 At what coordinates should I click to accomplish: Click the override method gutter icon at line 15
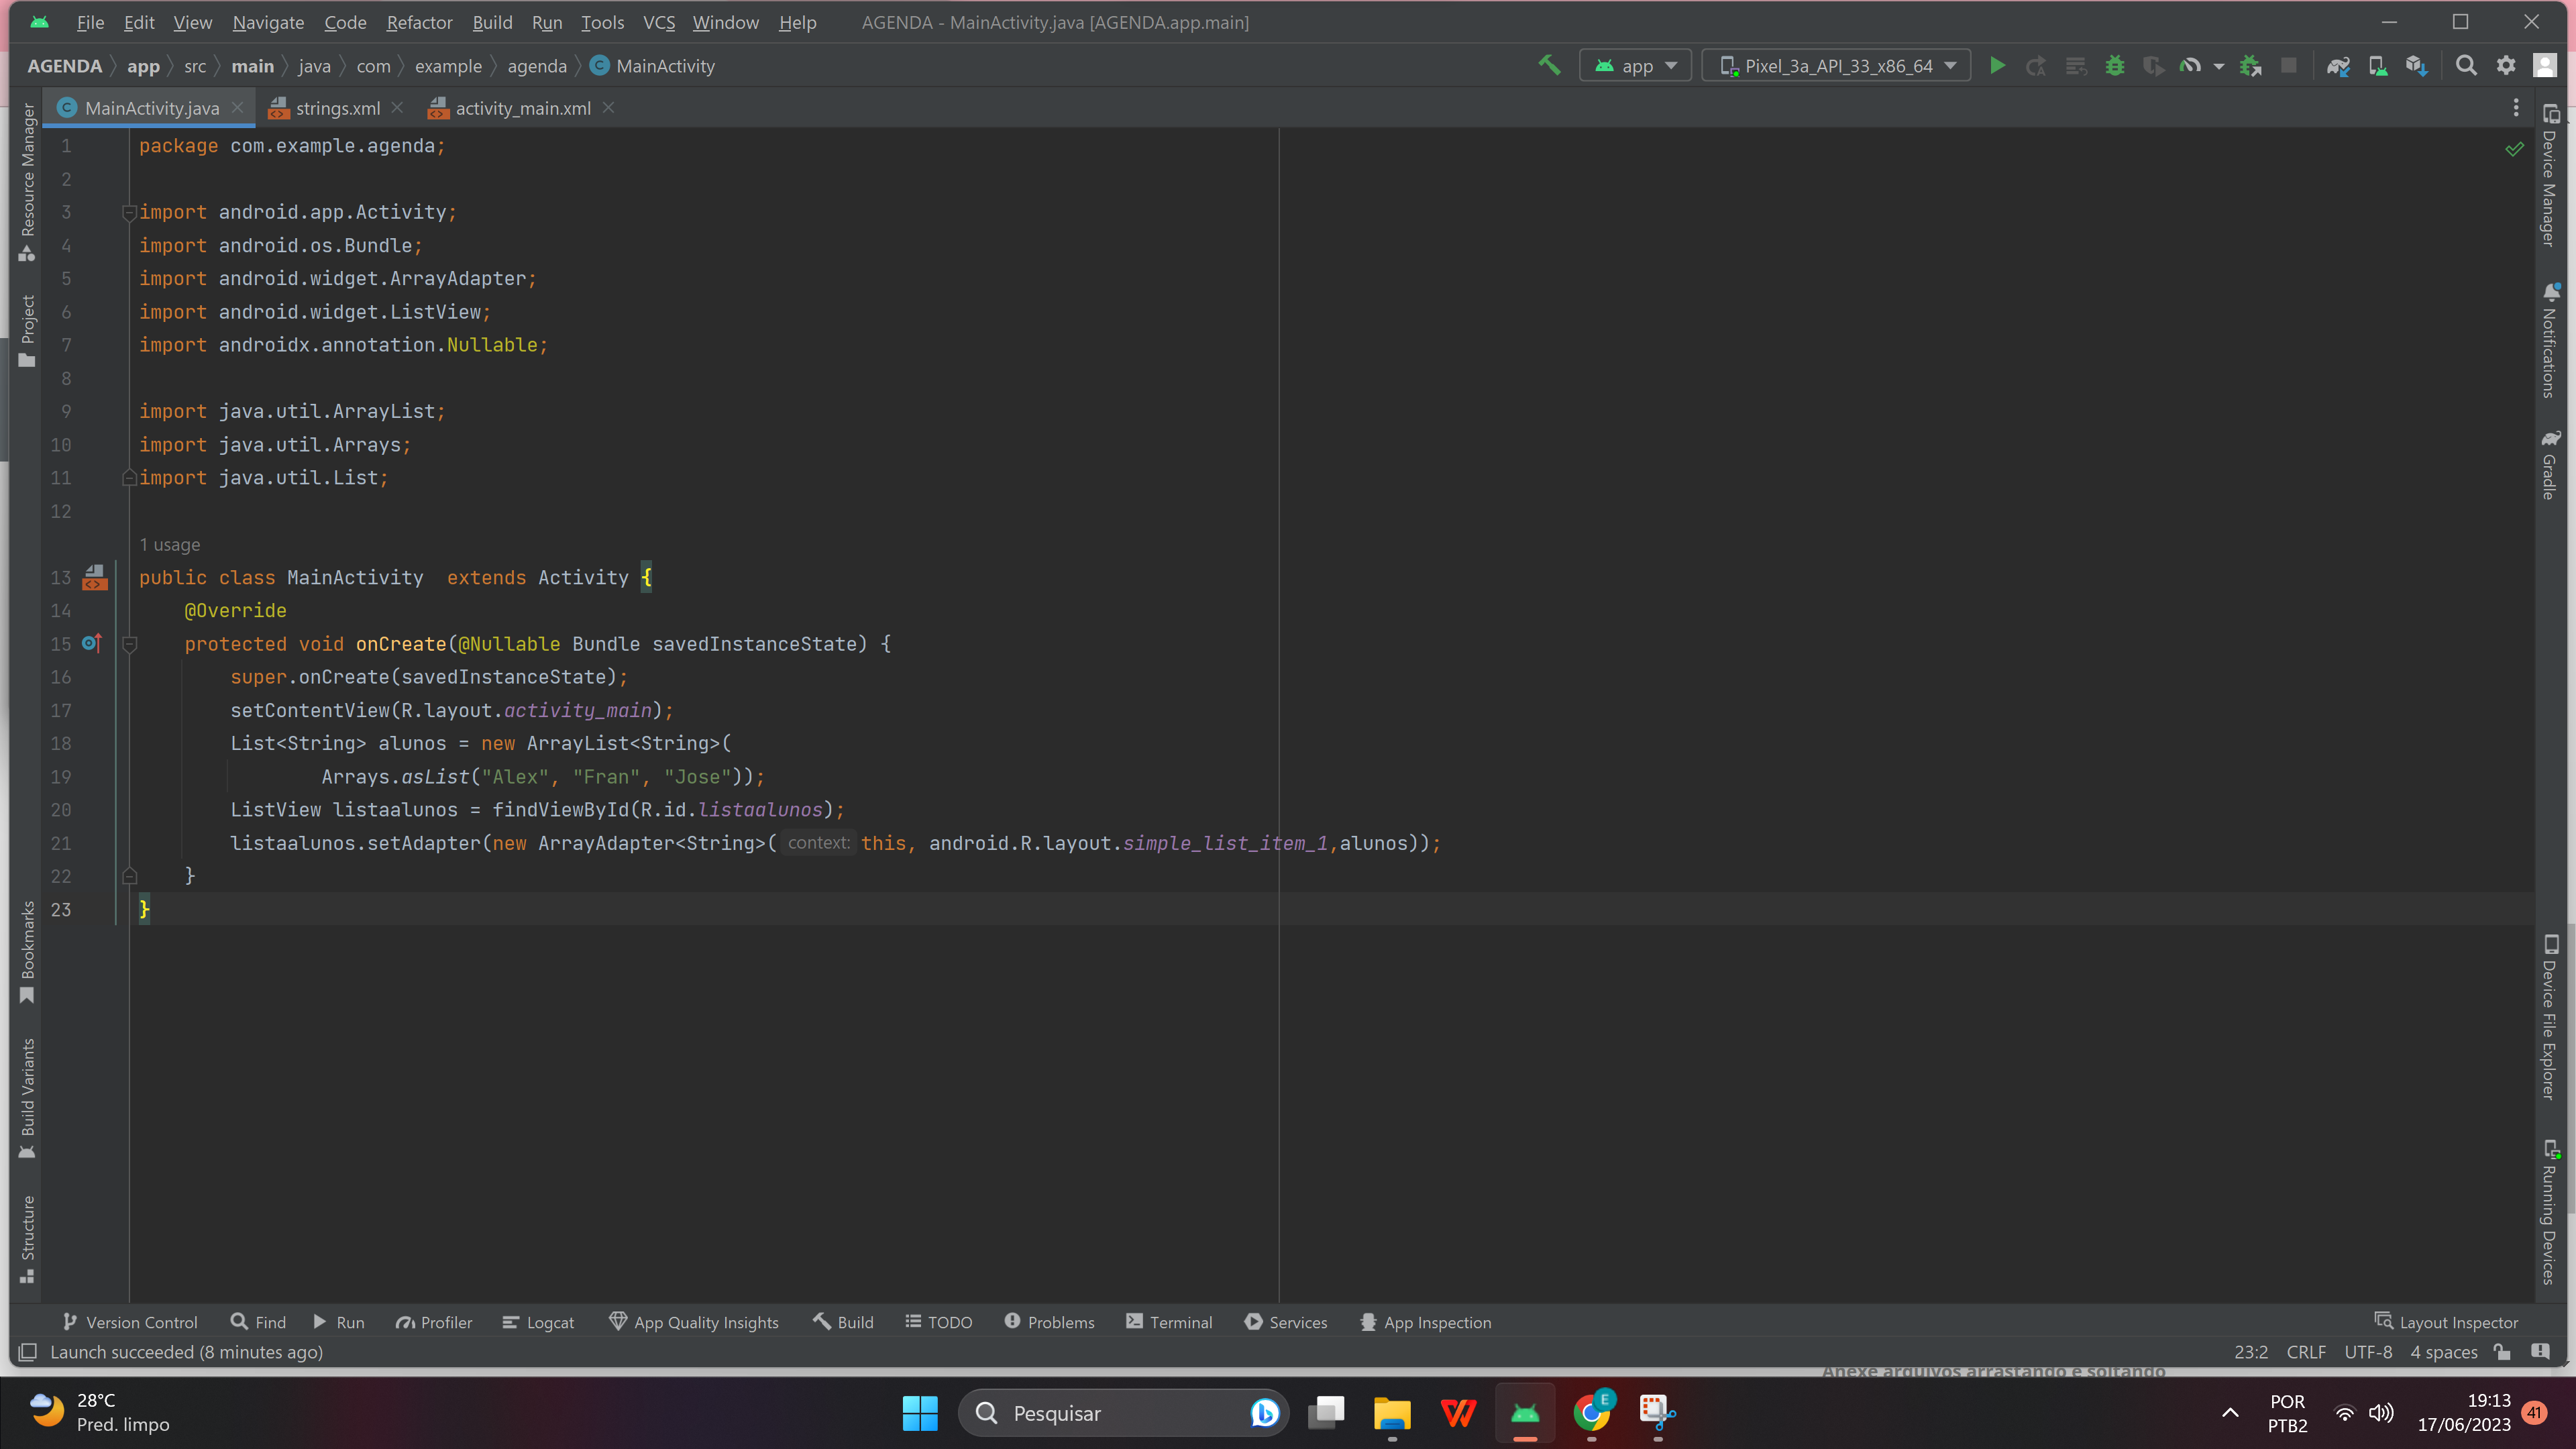tap(92, 643)
